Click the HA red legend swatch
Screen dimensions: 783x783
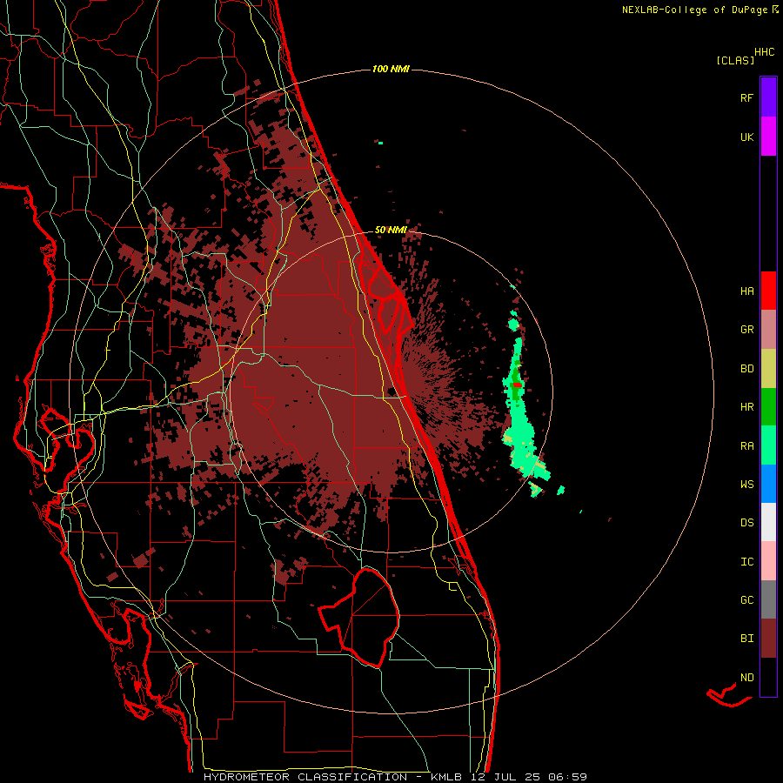coord(768,291)
